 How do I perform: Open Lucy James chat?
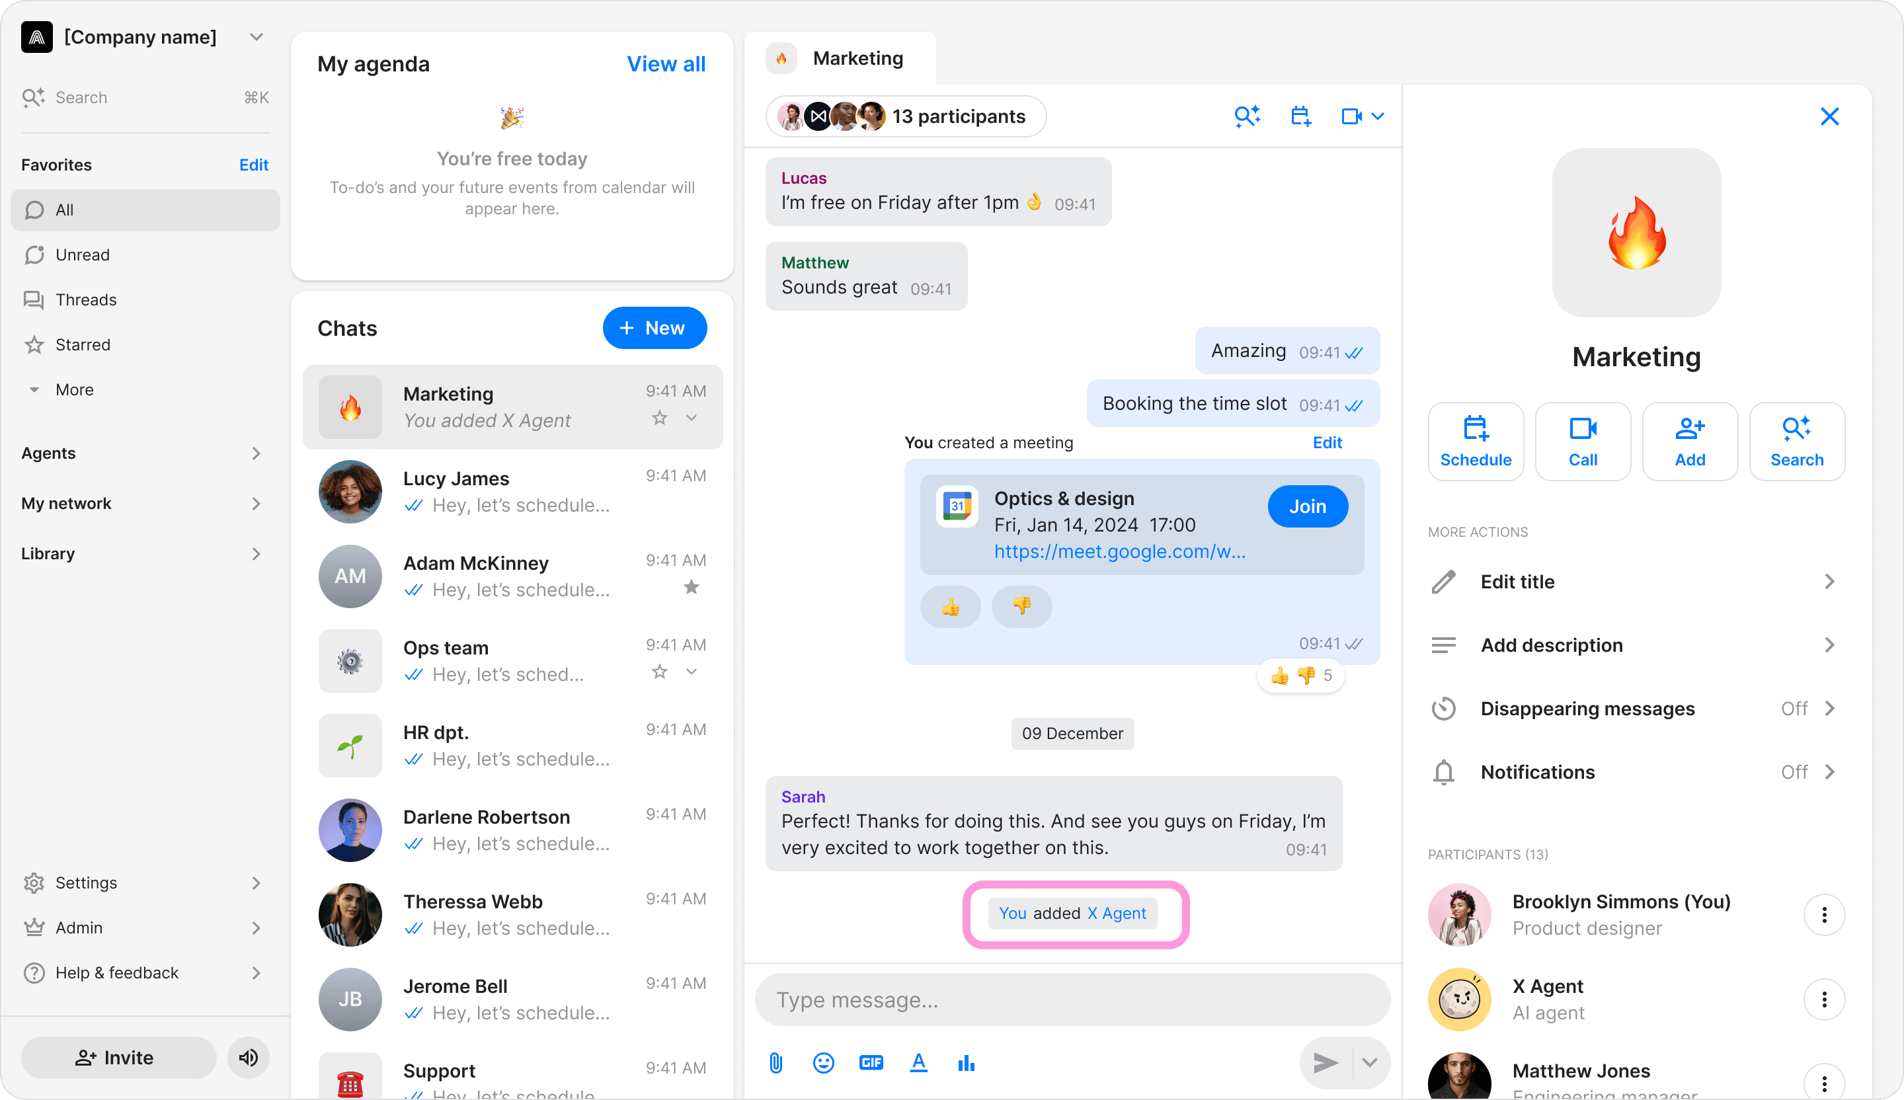click(x=512, y=492)
